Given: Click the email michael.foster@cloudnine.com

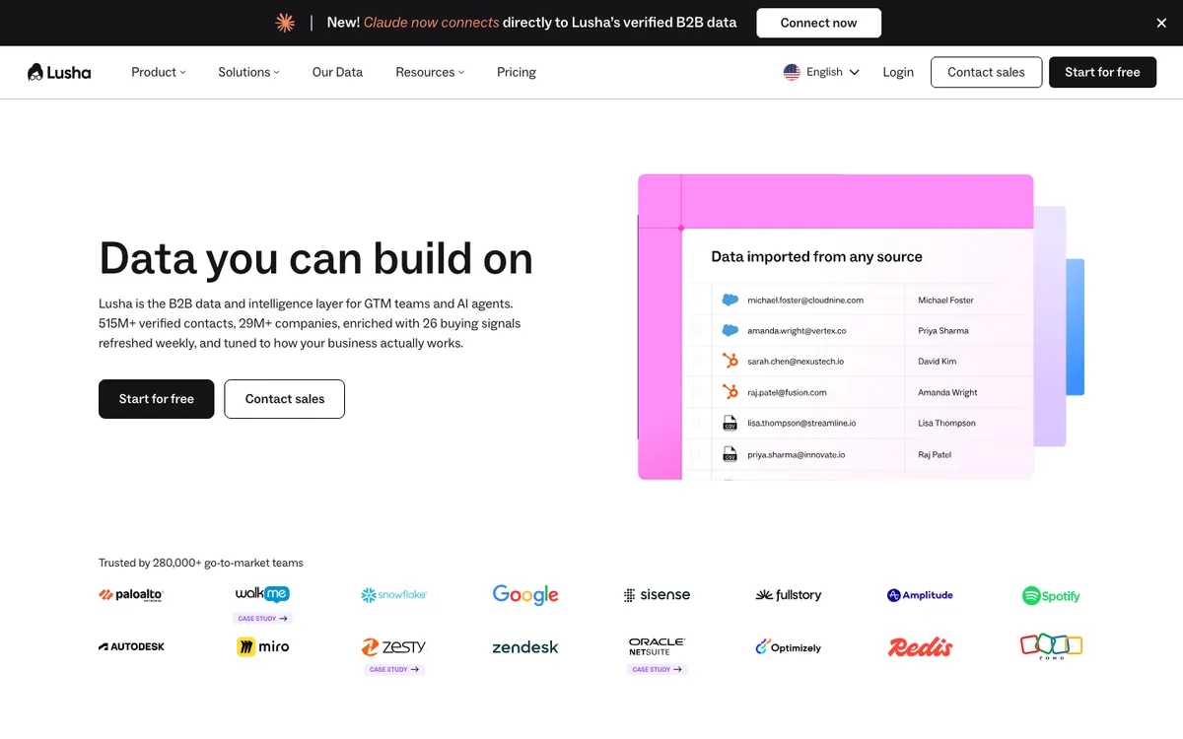Looking at the screenshot, I should tap(805, 300).
